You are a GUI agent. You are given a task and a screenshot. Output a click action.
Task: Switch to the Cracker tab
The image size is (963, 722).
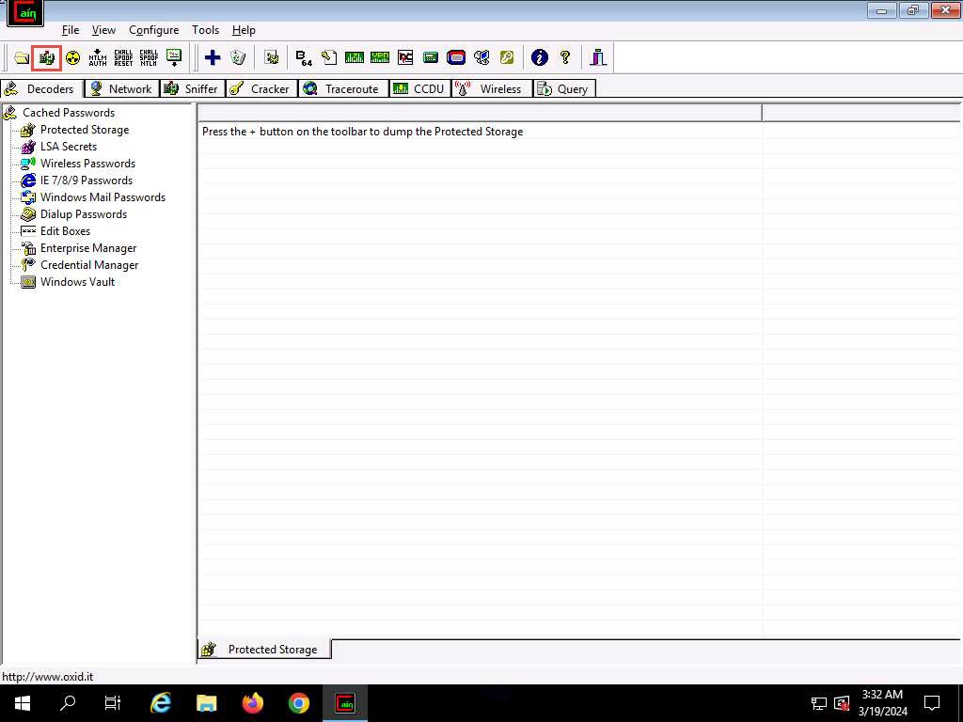click(x=262, y=88)
